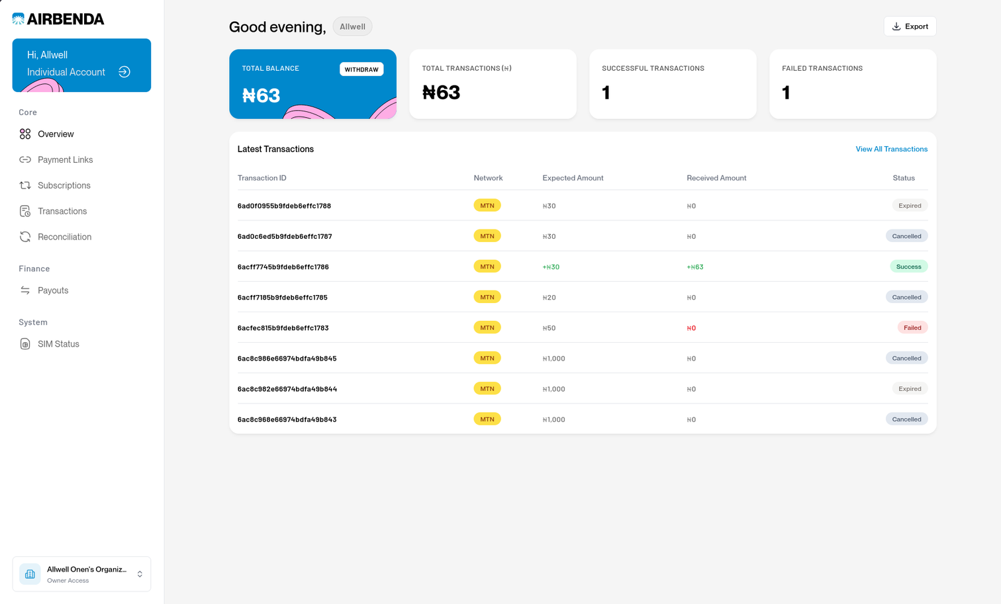Click the Subscriptions repeat icon

pos(25,186)
